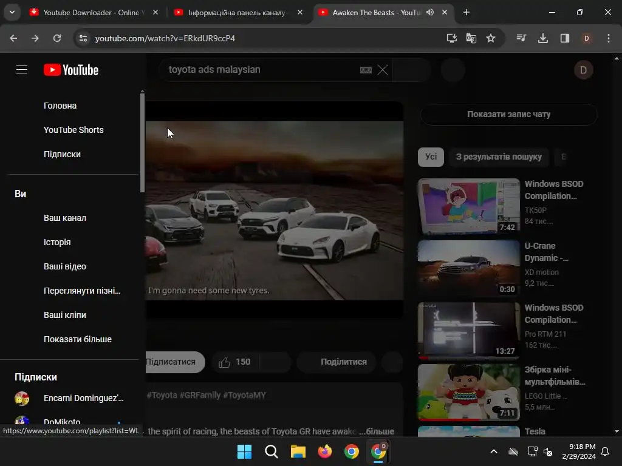Click the YouTube logo

click(x=71, y=70)
